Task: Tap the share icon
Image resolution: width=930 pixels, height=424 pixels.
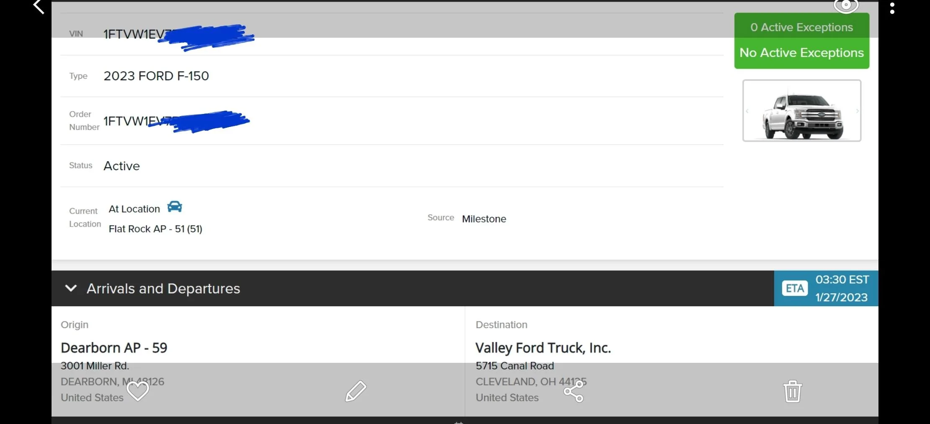Action: coord(573,392)
